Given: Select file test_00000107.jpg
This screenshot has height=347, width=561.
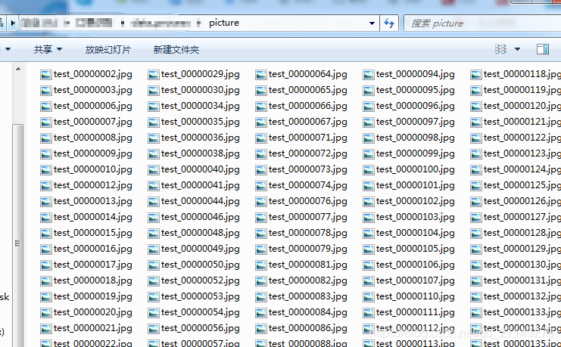Looking at the screenshot, I should 409,281.
